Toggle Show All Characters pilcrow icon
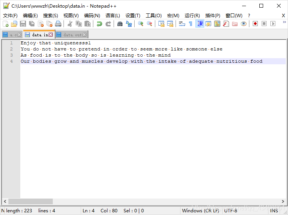 (x=190, y=24)
